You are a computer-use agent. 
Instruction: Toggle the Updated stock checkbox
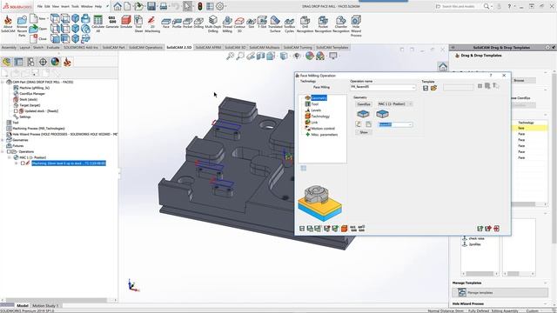(x=16, y=111)
